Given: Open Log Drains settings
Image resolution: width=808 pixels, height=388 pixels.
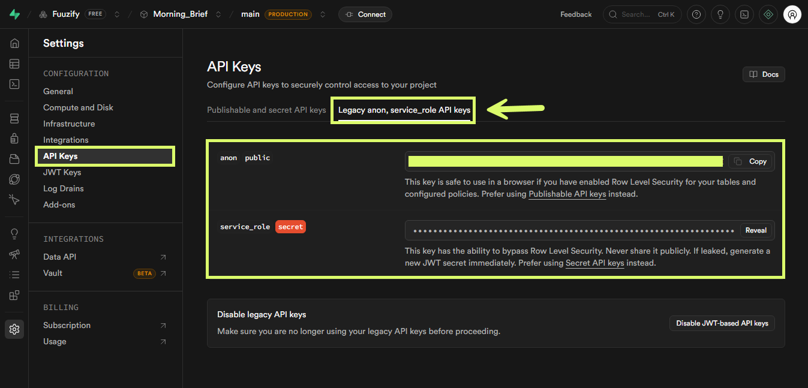Looking at the screenshot, I should [x=64, y=189].
